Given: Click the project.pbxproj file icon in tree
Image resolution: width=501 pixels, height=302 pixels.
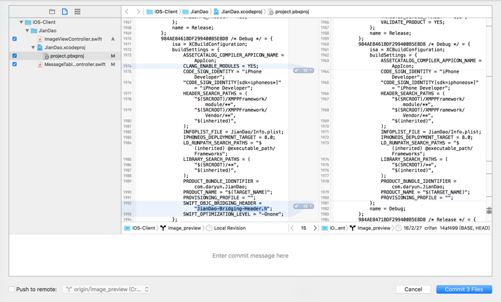Looking at the screenshot, I should click(x=46, y=56).
